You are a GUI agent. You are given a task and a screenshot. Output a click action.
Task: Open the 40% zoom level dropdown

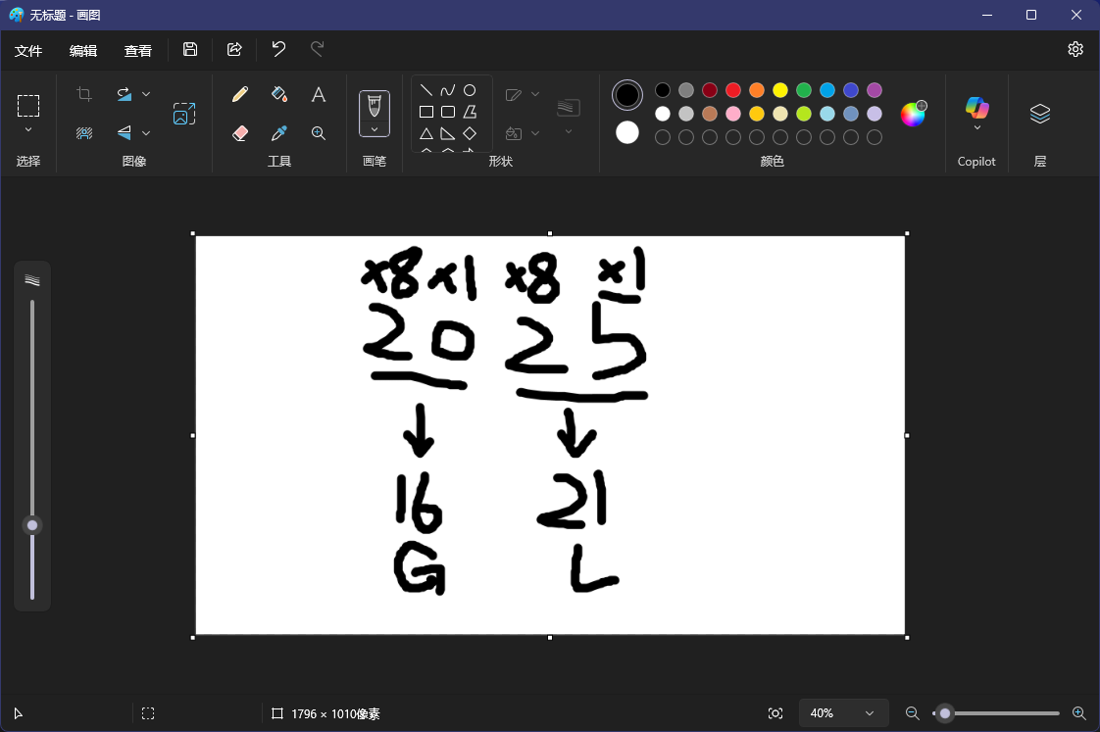(843, 713)
